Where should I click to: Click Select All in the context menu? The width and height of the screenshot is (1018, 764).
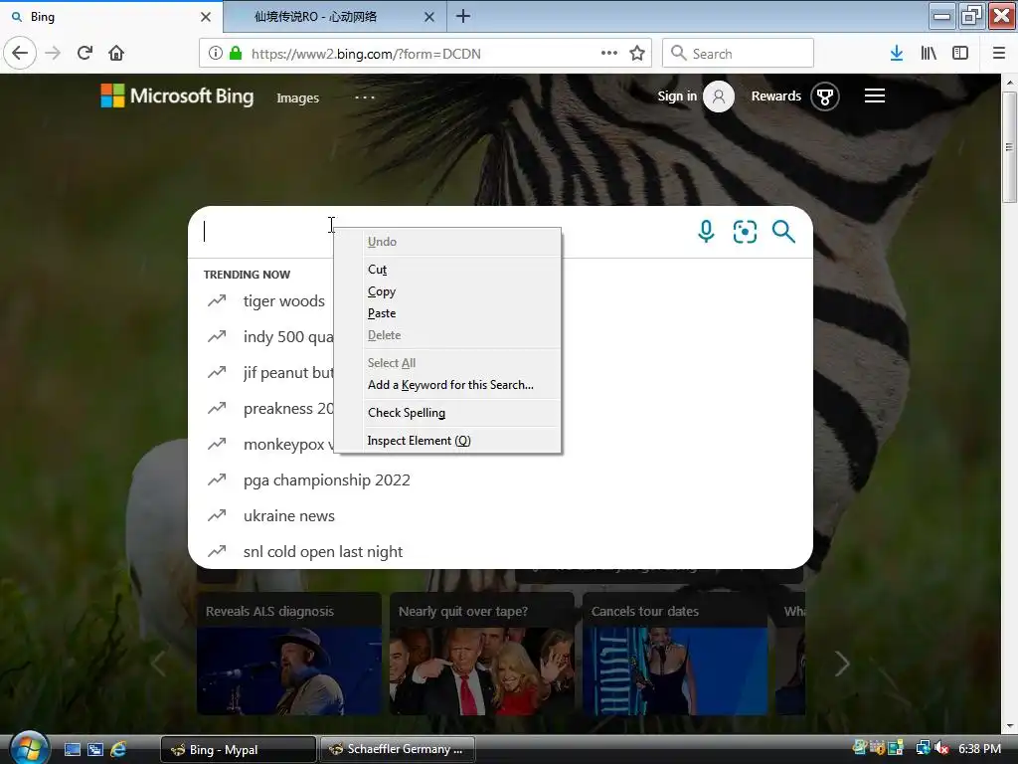point(448,362)
